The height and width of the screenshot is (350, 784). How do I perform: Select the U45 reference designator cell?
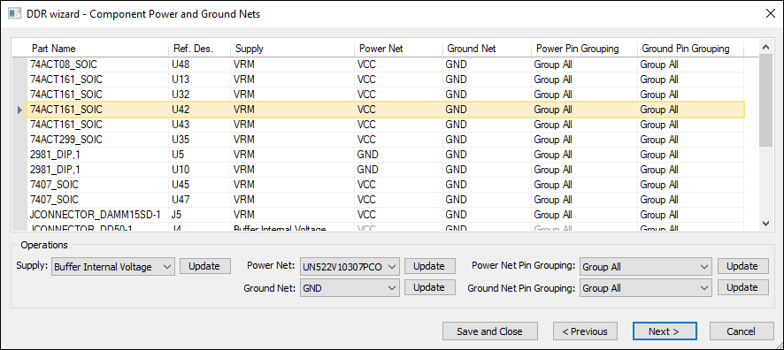[199, 184]
